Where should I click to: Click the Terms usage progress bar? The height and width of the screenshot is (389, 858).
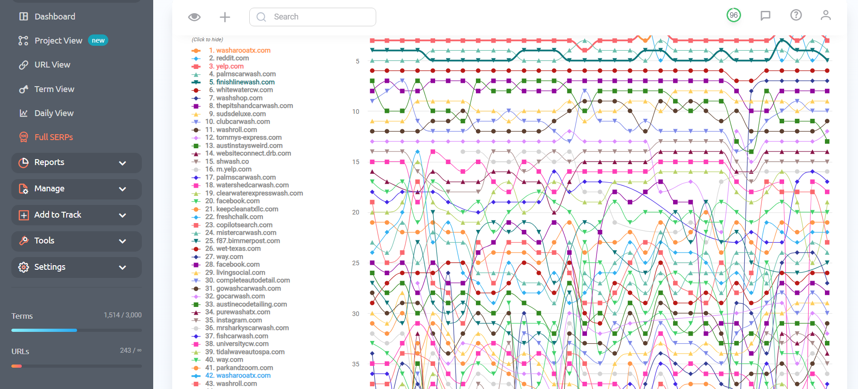click(x=77, y=330)
